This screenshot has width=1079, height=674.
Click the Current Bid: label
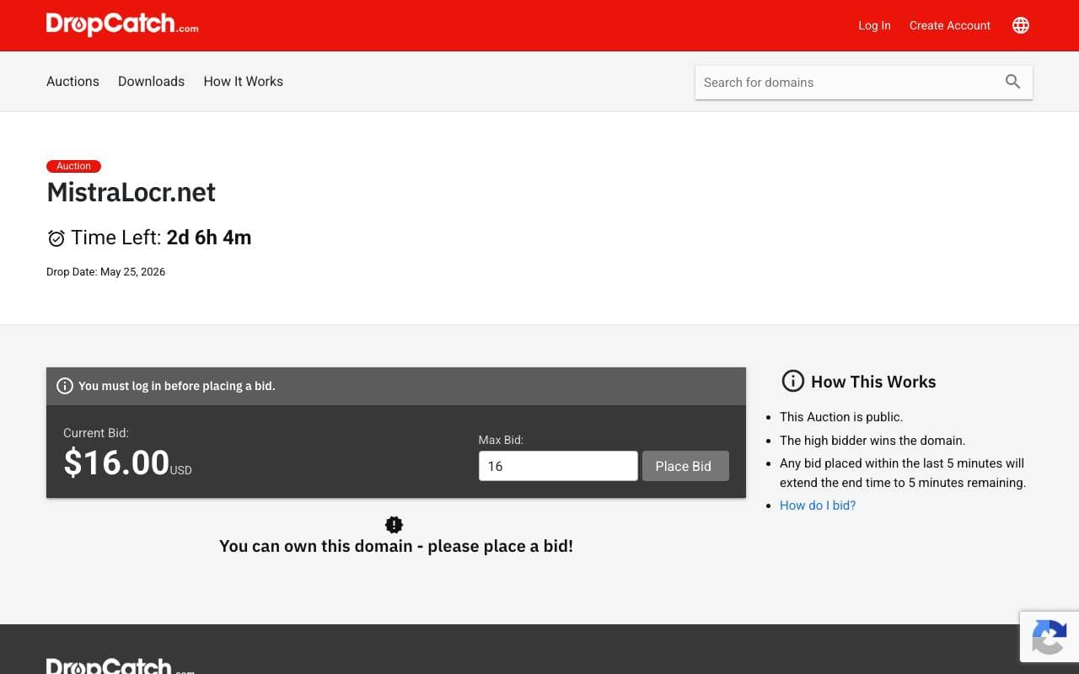96,433
